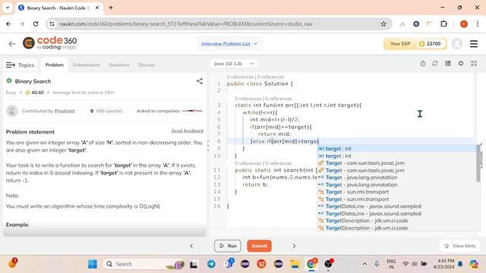
Task: Switch to the Submissions tab
Action: point(86,65)
